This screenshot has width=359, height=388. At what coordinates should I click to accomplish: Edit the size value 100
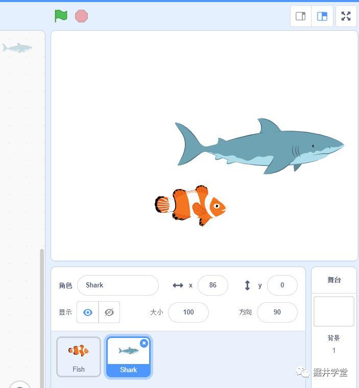pos(188,312)
